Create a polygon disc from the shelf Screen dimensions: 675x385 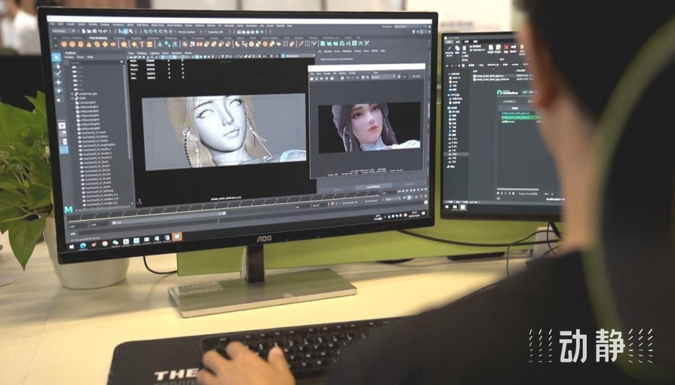tap(113, 44)
